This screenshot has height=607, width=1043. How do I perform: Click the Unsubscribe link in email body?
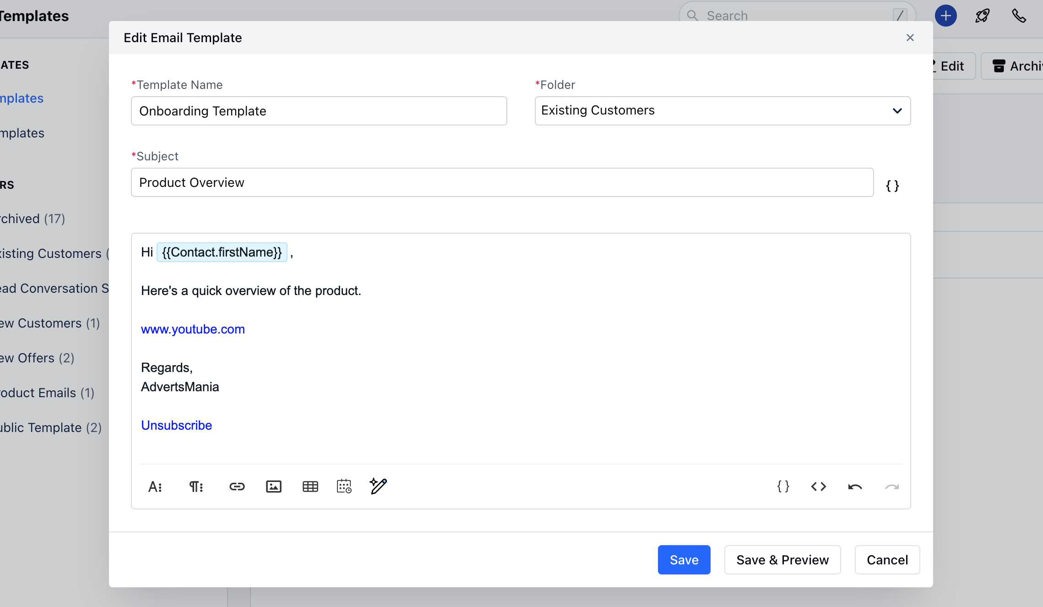(x=177, y=425)
